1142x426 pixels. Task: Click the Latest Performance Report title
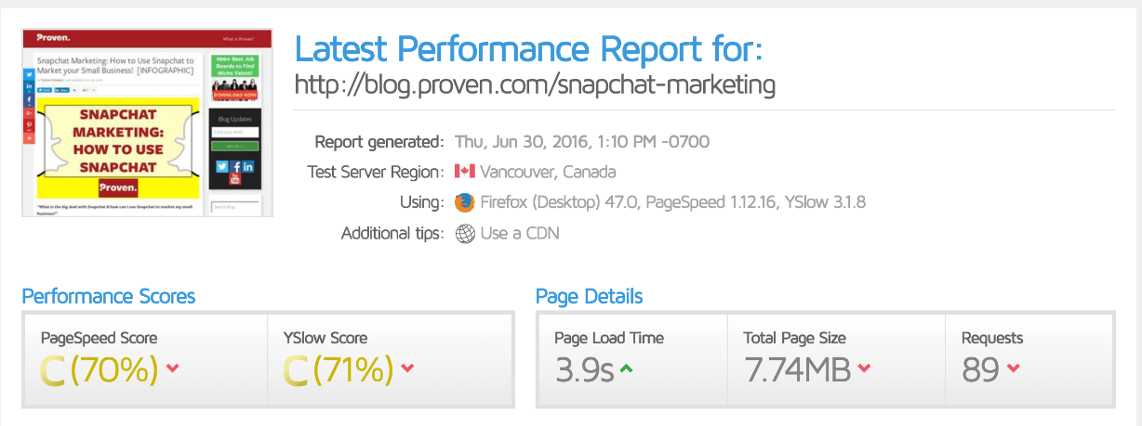(528, 46)
